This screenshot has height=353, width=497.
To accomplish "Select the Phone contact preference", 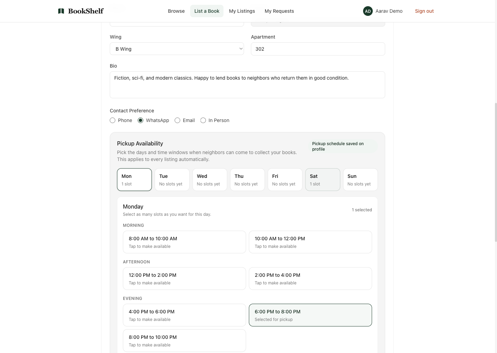I will pyautogui.click(x=113, y=120).
